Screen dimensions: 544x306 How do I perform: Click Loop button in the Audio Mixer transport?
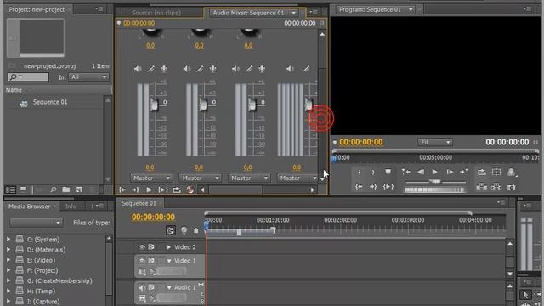(177, 190)
